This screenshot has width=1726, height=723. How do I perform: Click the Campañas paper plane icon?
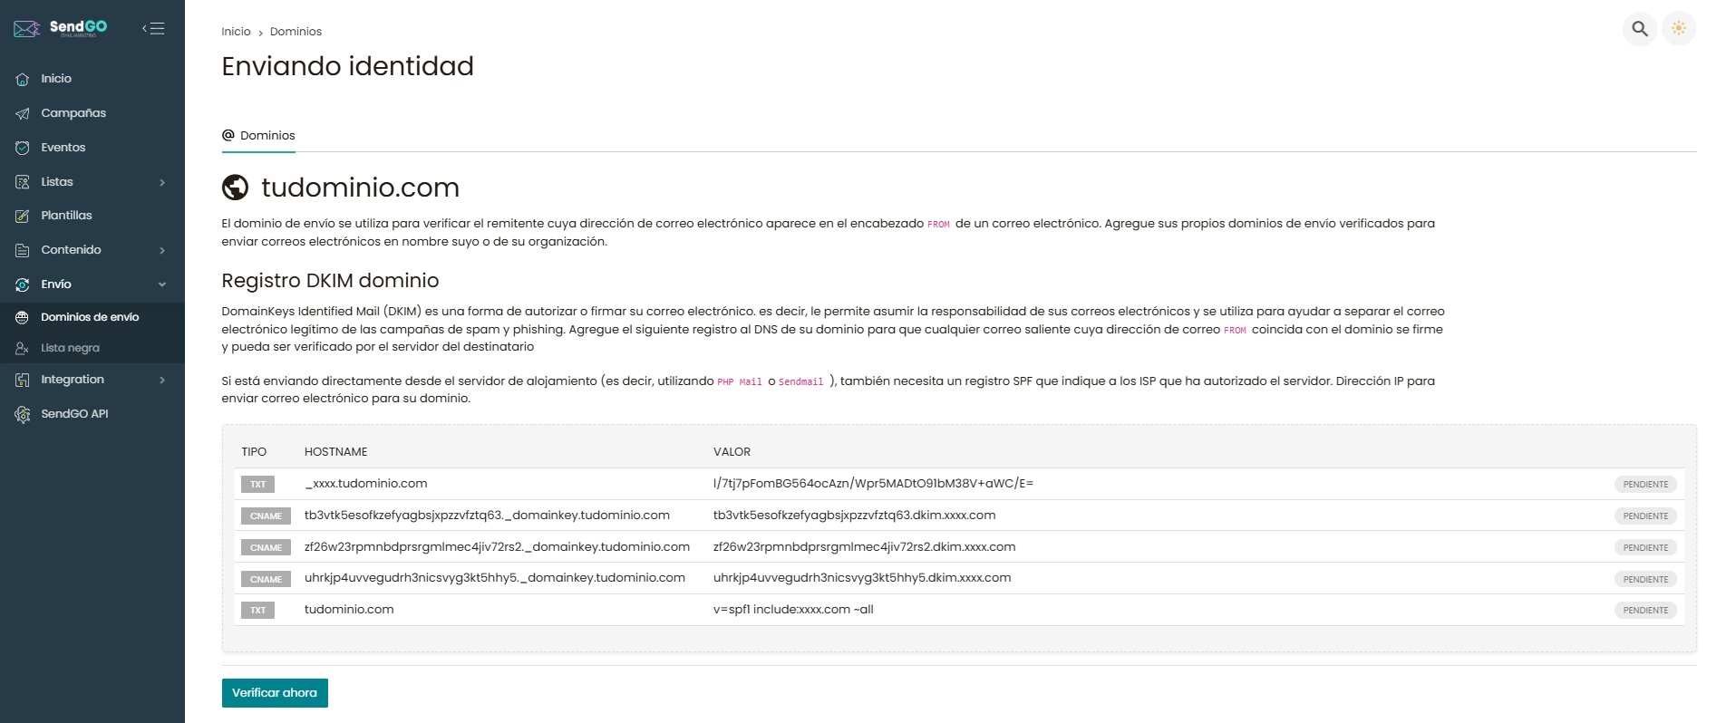23,113
